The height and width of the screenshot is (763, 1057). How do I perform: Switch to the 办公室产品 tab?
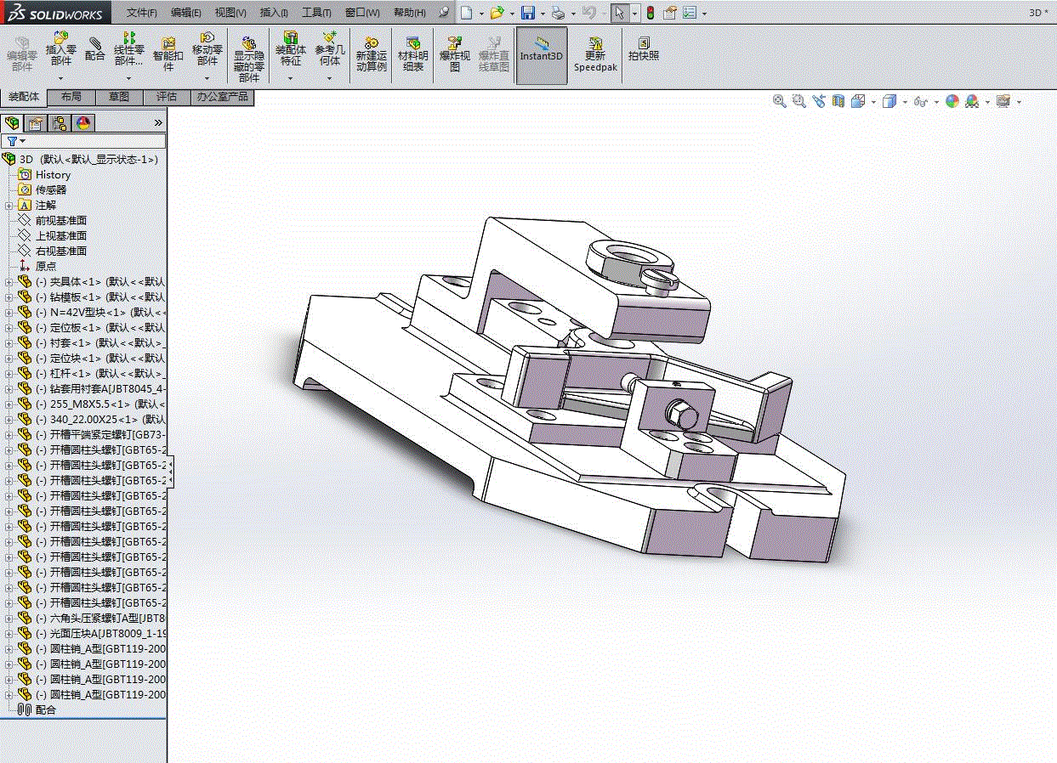coord(223,97)
